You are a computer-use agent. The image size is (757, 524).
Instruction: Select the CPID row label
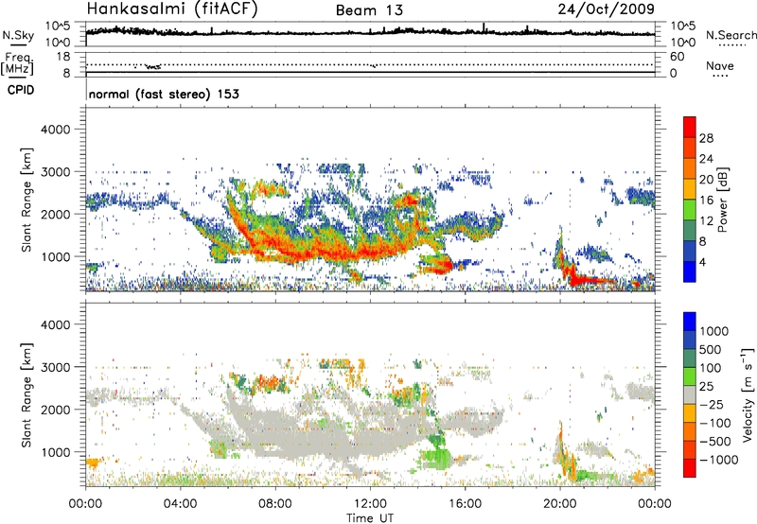[21, 90]
